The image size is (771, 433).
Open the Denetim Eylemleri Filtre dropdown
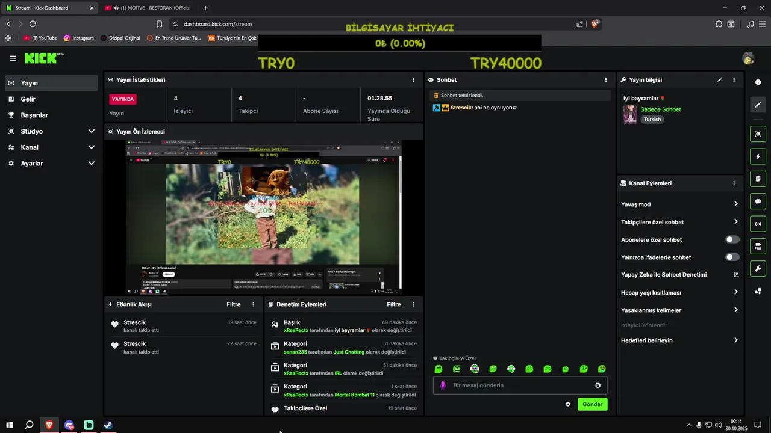point(394,304)
